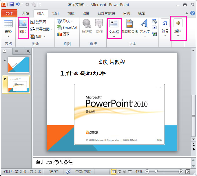Click the heading 1.什么是幻灯片
Screen dimensions: 197x176
click(x=83, y=73)
